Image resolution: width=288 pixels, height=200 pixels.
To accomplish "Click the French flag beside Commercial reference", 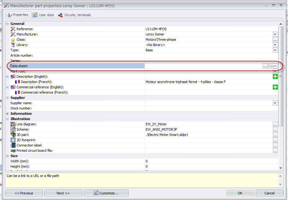I will point(17,92).
